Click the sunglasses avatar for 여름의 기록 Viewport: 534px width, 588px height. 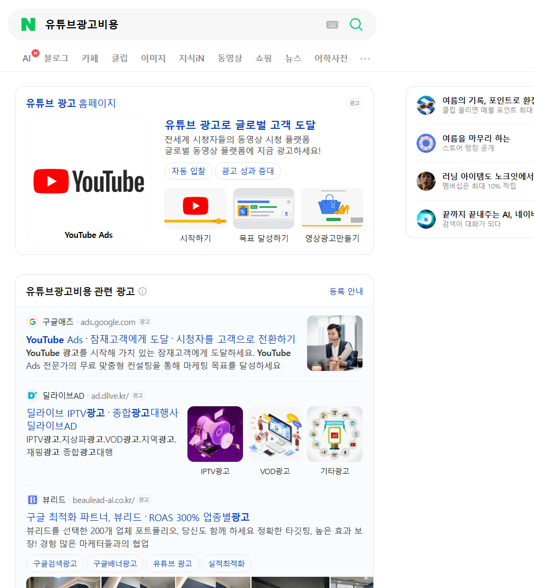(426, 105)
